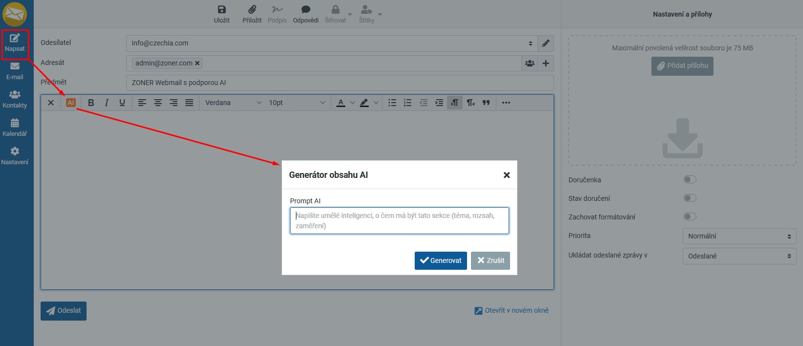The width and height of the screenshot is (803, 346).
Task: Apply italic formatting in editor toolbar
Action: [106, 103]
